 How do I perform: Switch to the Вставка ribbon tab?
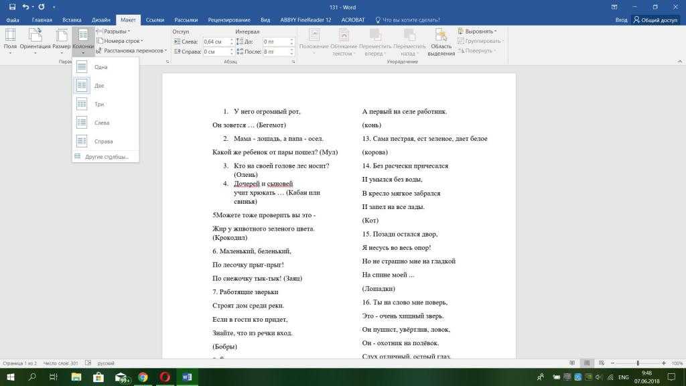(72, 20)
